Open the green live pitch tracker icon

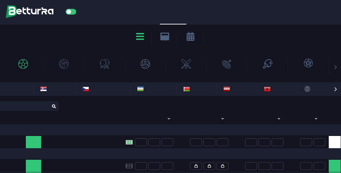coord(129,142)
